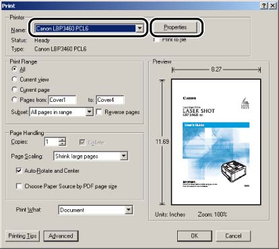The width and height of the screenshot is (279, 249).
Task: Click the to field showing Cover4
Action: [110, 100]
